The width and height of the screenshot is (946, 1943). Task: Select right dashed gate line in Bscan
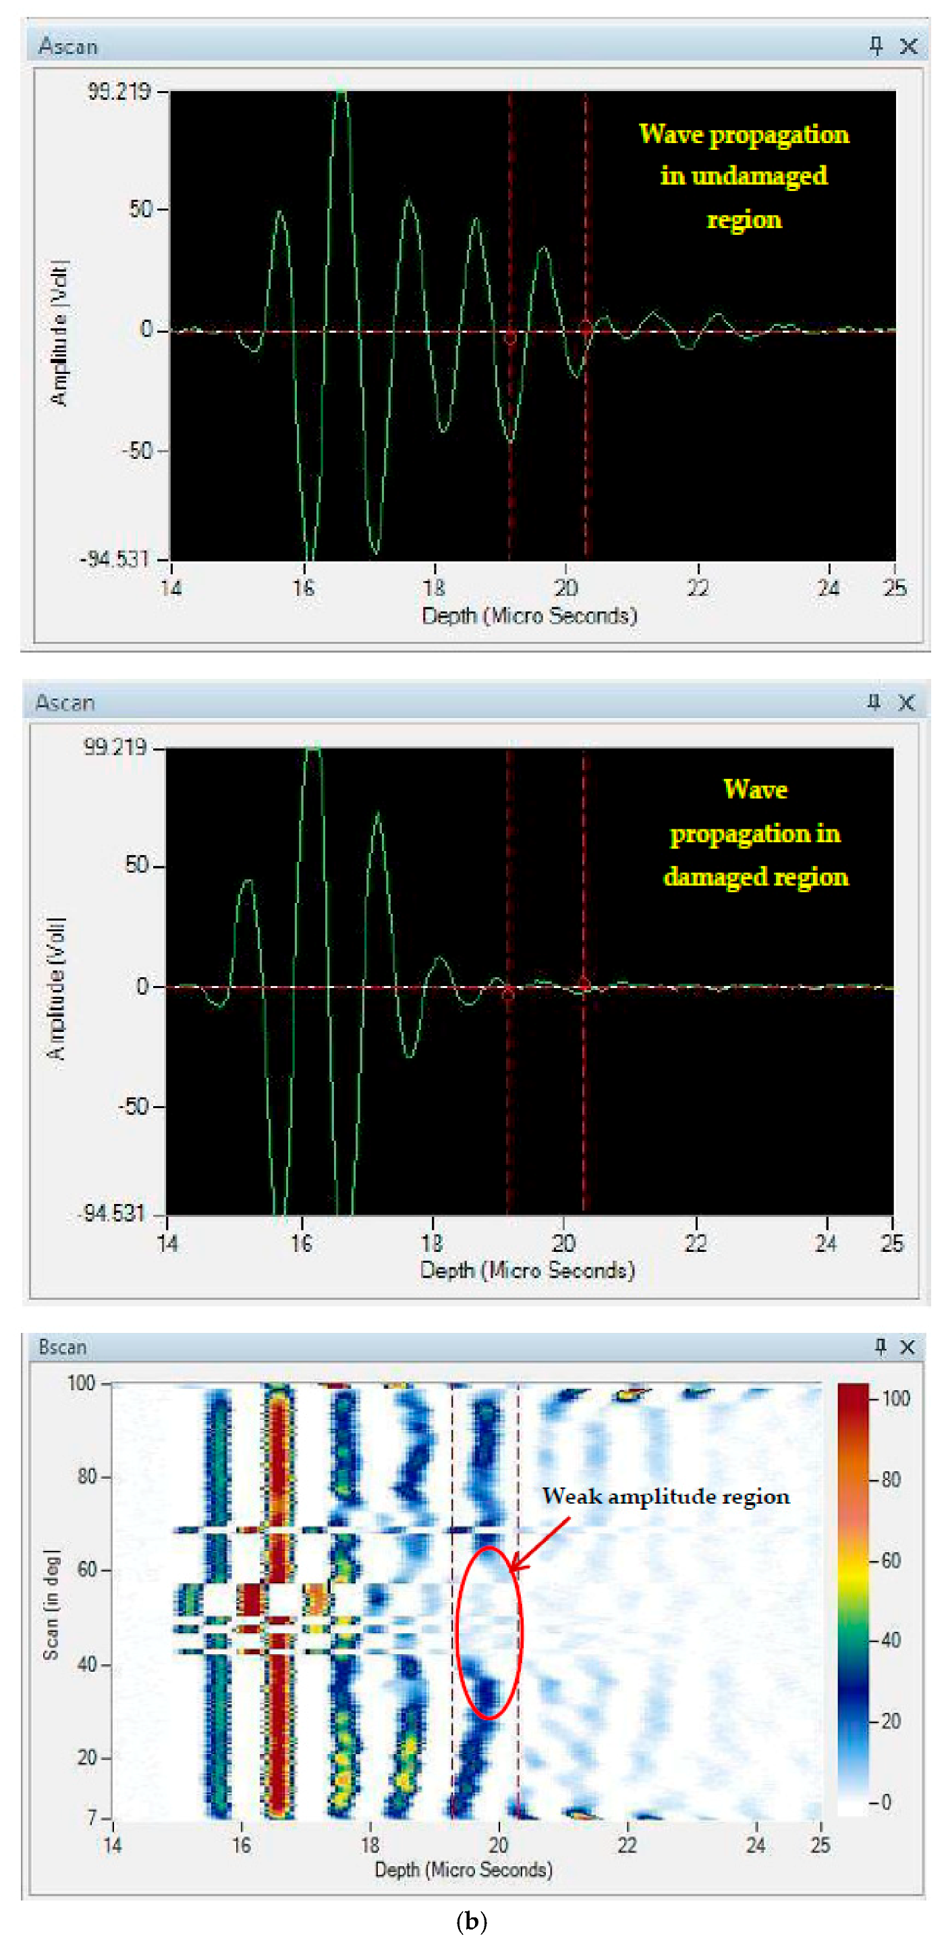[518, 1660]
